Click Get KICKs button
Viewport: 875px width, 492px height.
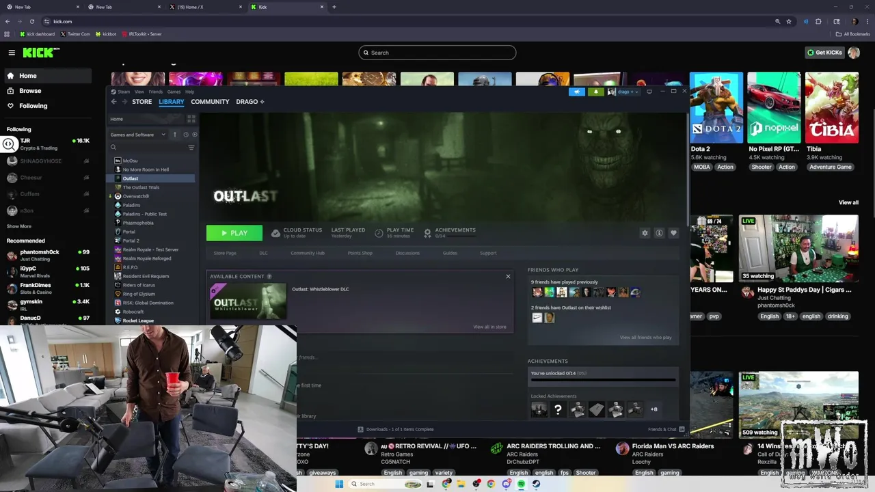pyautogui.click(x=824, y=53)
